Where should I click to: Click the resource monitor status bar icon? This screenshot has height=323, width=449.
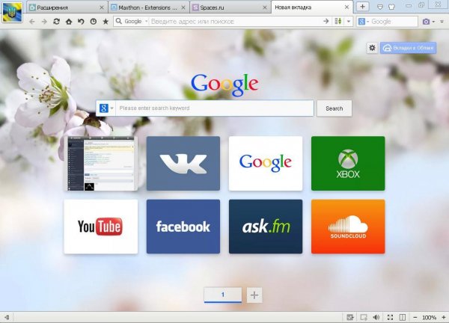point(350,317)
